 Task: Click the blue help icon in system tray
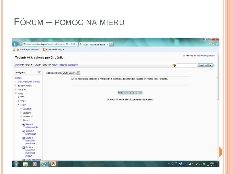(173, 164)
